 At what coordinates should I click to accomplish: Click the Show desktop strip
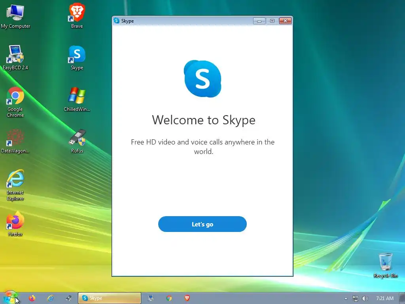[402, 298]
